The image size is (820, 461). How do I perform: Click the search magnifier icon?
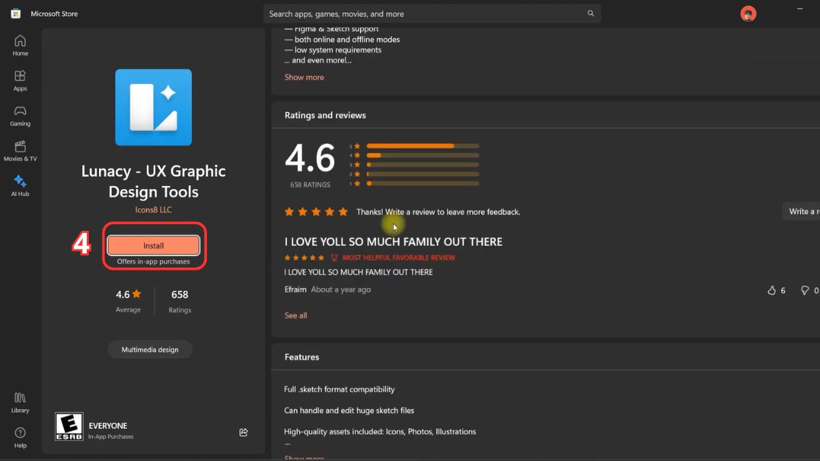point(590,14)
